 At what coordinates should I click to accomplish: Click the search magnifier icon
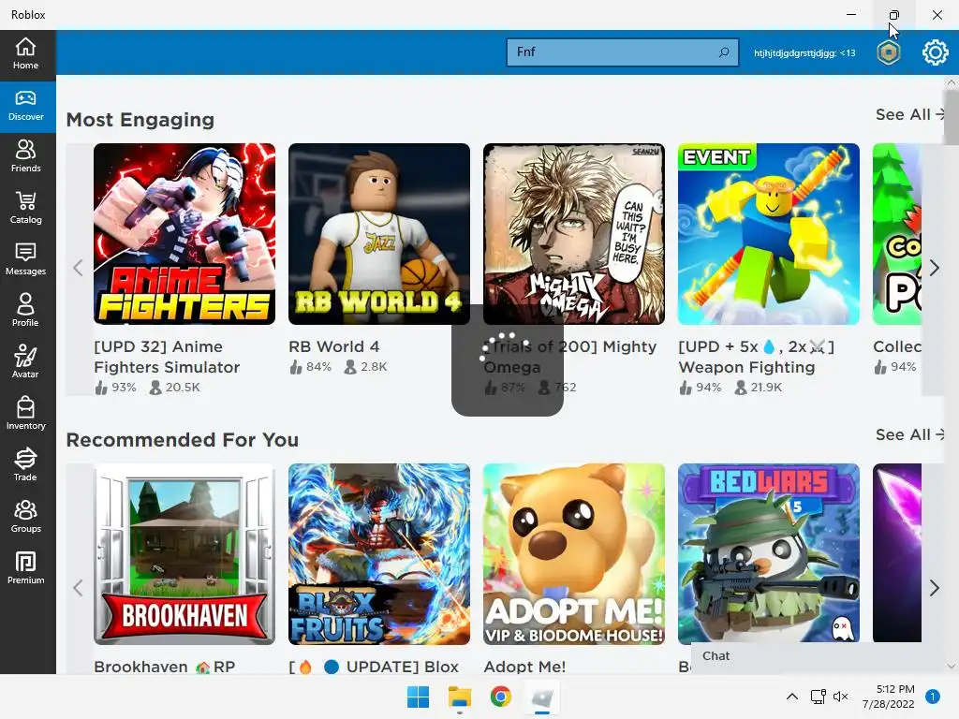pos(724,52)
